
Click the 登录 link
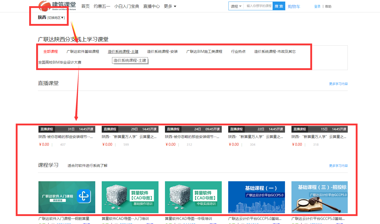(x=317, y=6)
